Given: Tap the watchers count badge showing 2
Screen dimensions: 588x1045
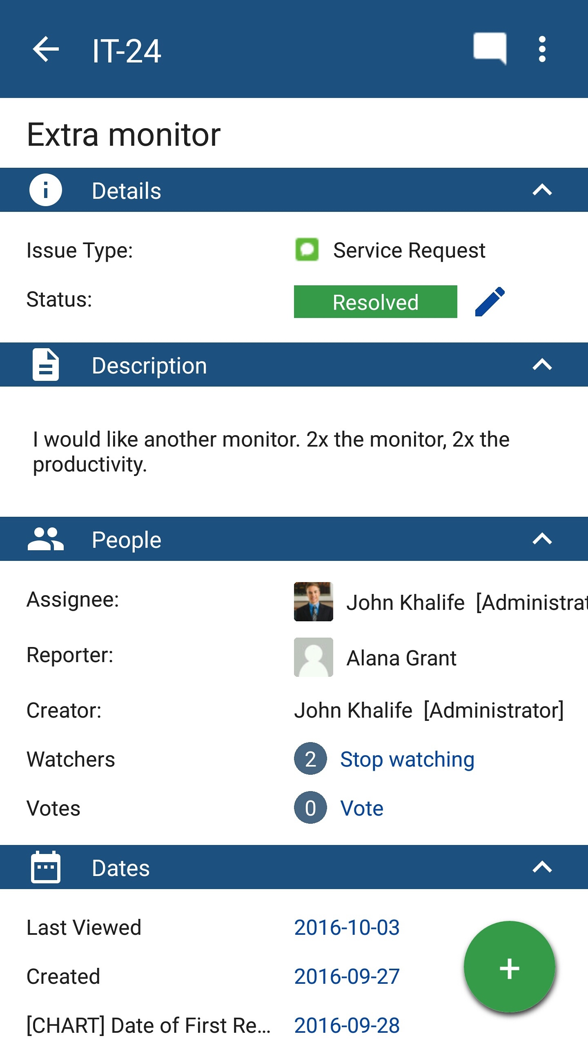Looking at the screenshot, I should click(310, 759).
